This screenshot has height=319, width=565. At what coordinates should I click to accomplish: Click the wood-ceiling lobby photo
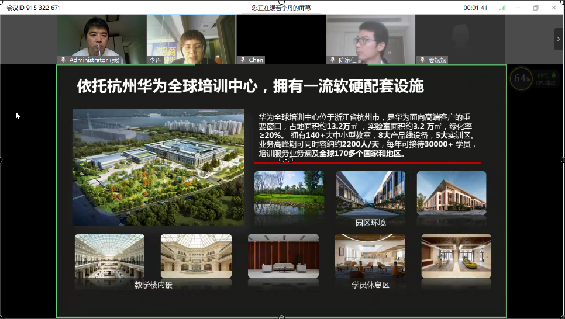456,256
